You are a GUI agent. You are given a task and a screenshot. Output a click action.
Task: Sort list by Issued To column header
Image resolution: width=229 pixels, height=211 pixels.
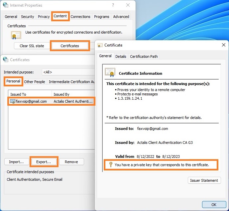(x=30, y=94)
